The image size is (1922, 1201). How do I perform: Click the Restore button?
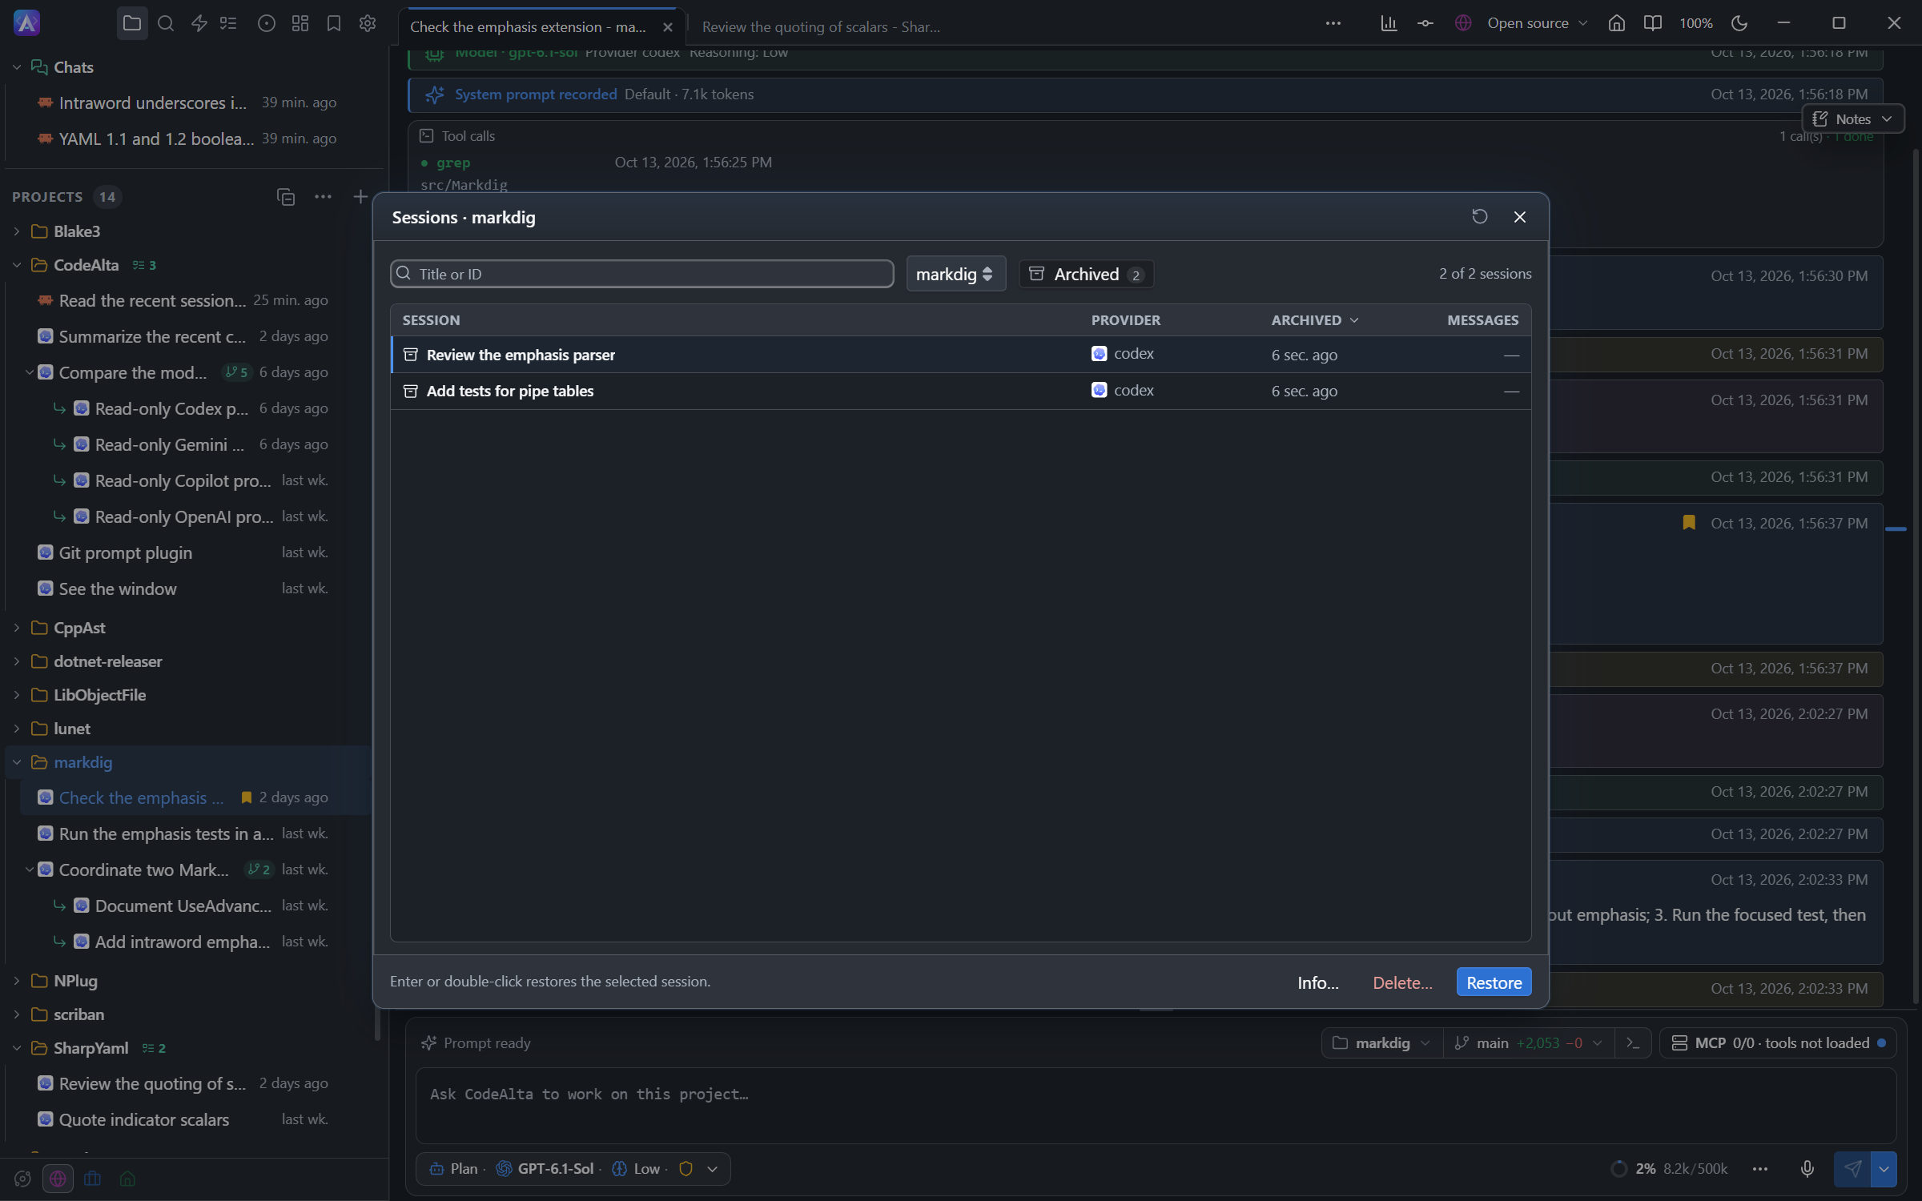[1494, 982]
